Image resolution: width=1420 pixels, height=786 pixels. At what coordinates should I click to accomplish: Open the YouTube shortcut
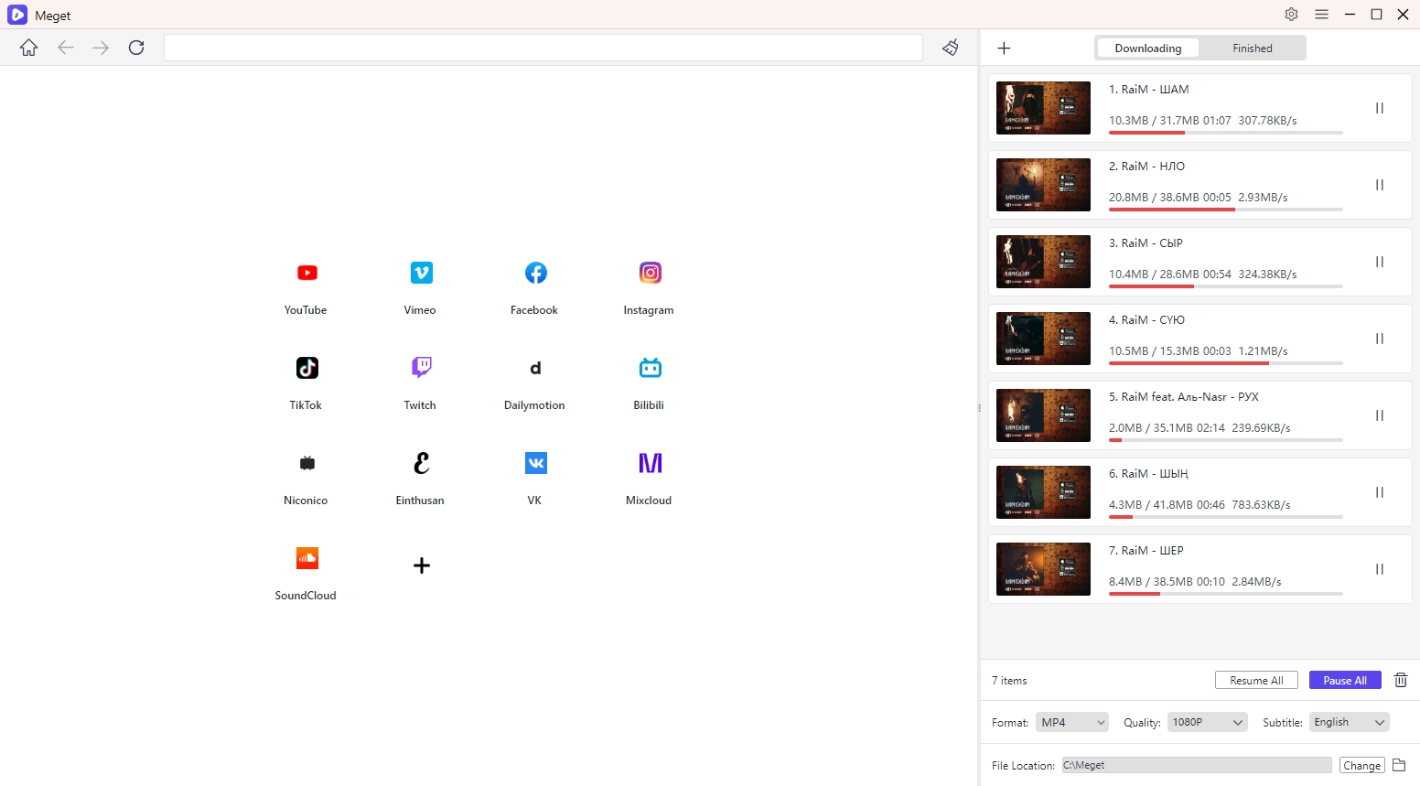(307, 273)
